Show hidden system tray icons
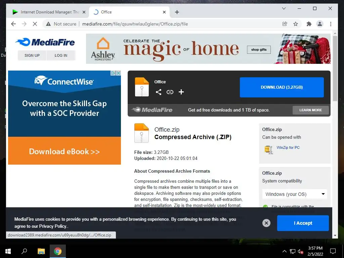This screenshot has height=258, width=344. [284, 251]
